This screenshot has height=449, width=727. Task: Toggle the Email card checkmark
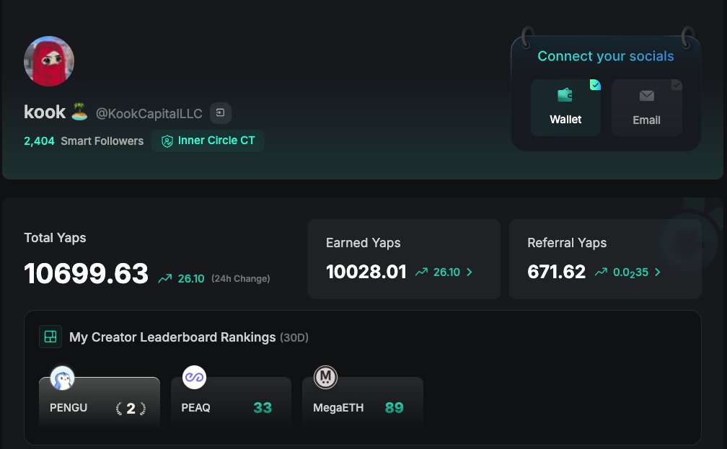pyautogui.click(x=677, y=85)
